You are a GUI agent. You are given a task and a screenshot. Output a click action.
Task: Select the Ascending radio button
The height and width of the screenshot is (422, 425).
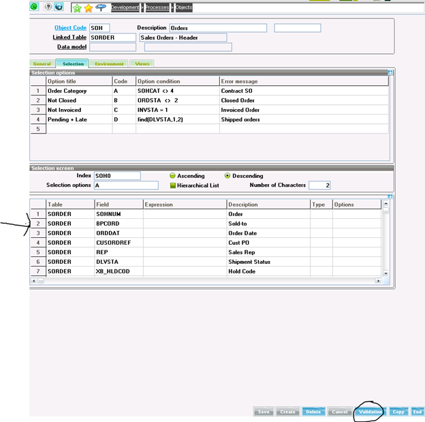(173, 175)
